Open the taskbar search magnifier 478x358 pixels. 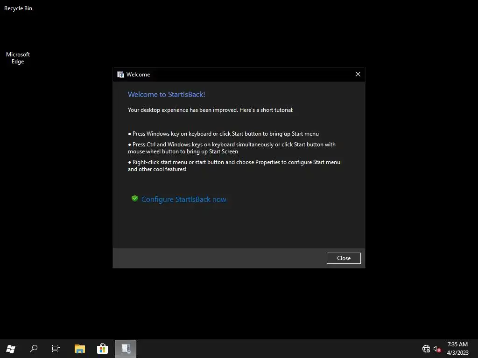coord(34,349)
